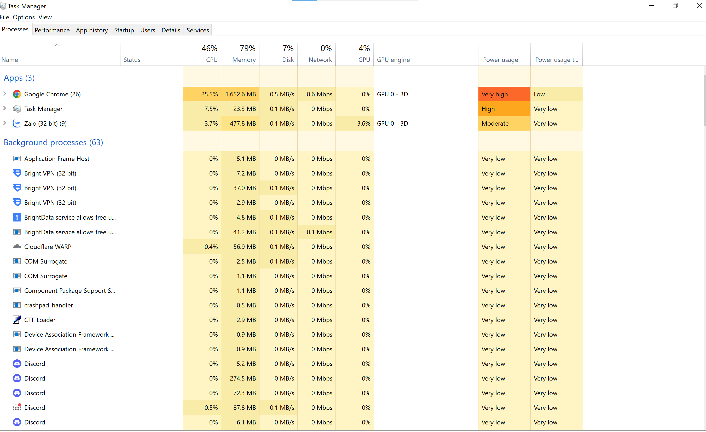Screen dimensions: 706x432
Task: Click the Google Chrome process icon
Action: (x=17, y=94)
